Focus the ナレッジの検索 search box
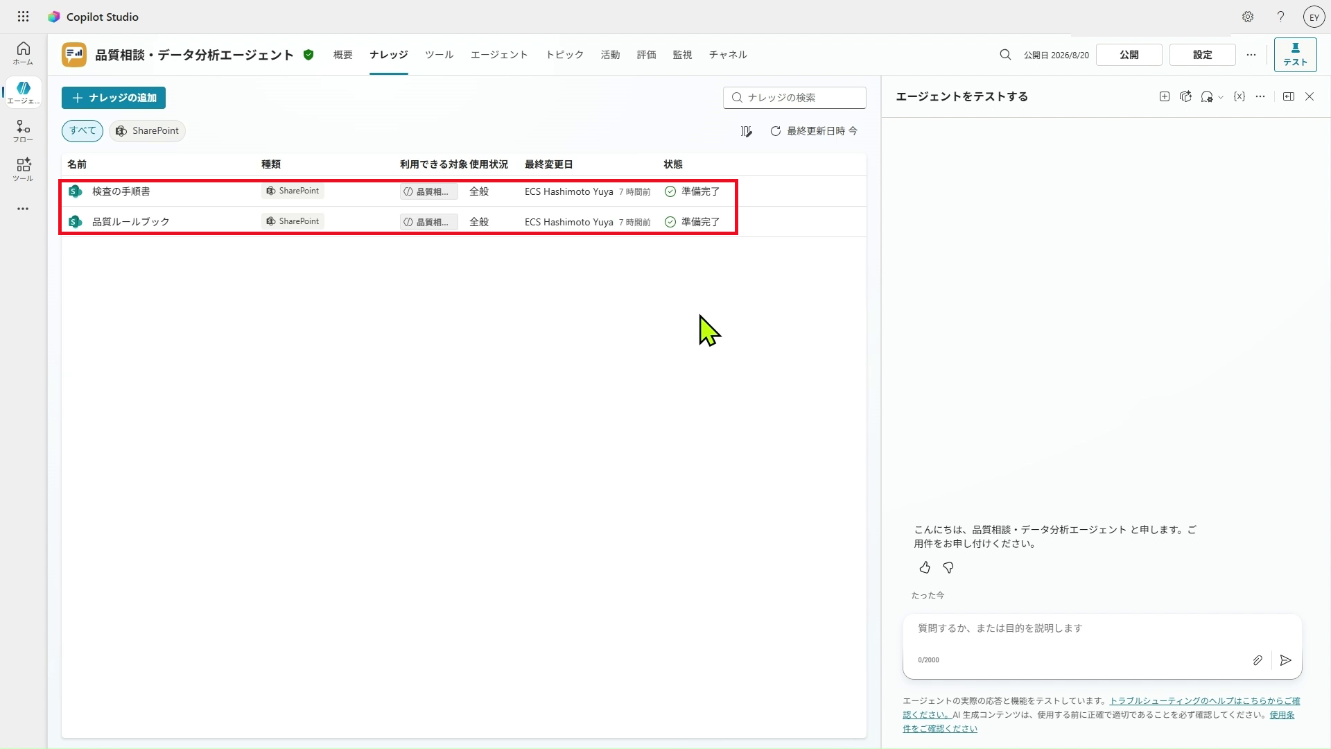 (794, 98)
